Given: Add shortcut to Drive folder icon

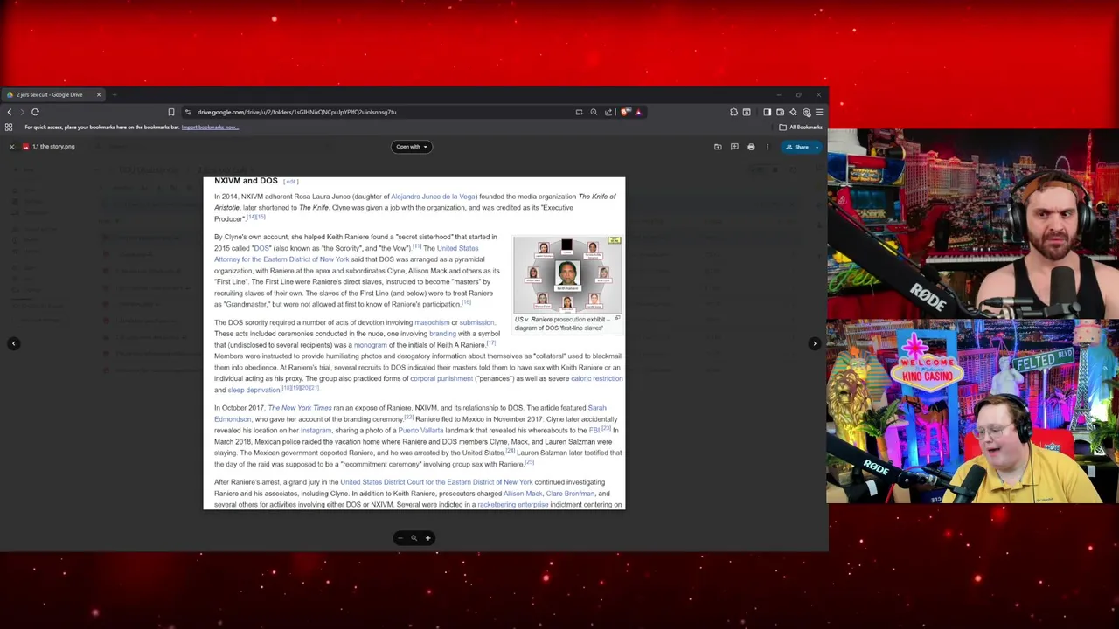Looking at the screenshot, I should pyautogui.click(x=718, y=147).
